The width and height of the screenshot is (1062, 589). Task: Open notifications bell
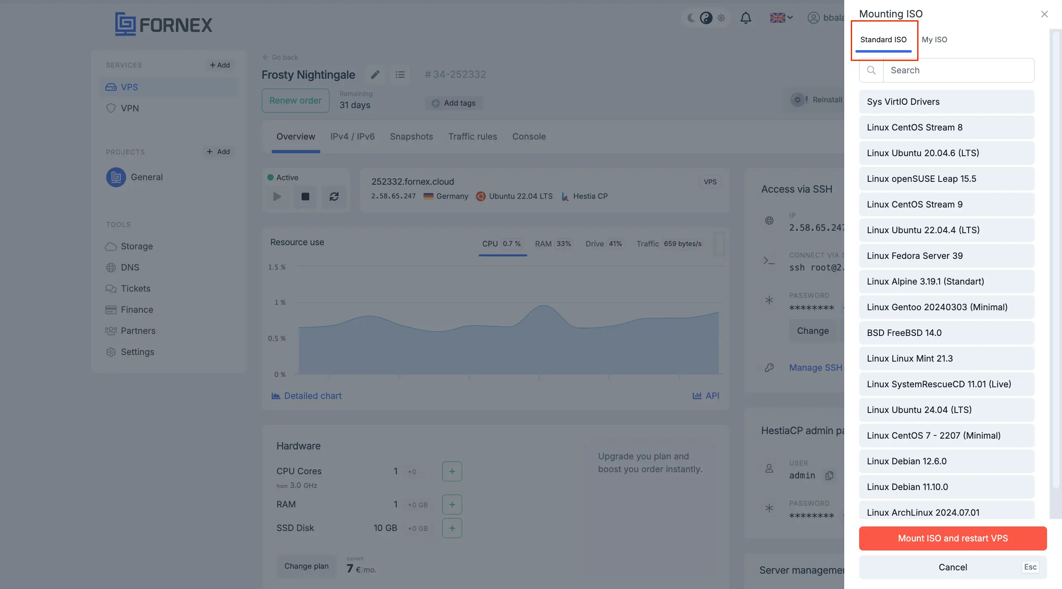[x=746, y=18]
